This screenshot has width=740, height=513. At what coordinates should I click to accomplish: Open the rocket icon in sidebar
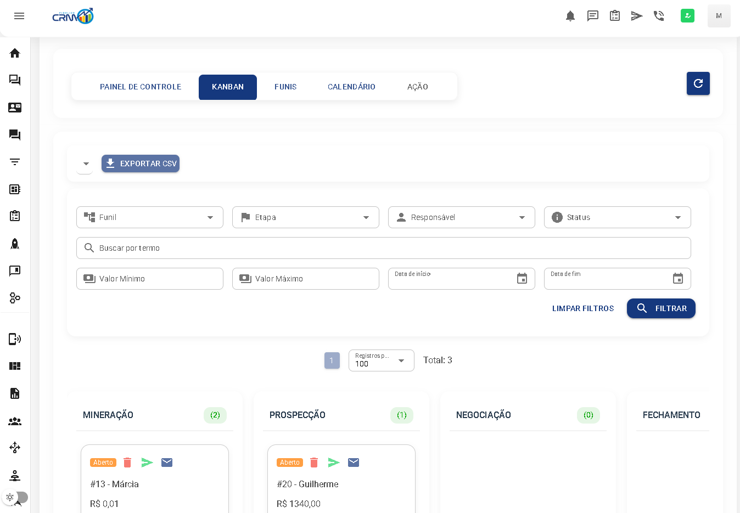click(x=15, y=244)
